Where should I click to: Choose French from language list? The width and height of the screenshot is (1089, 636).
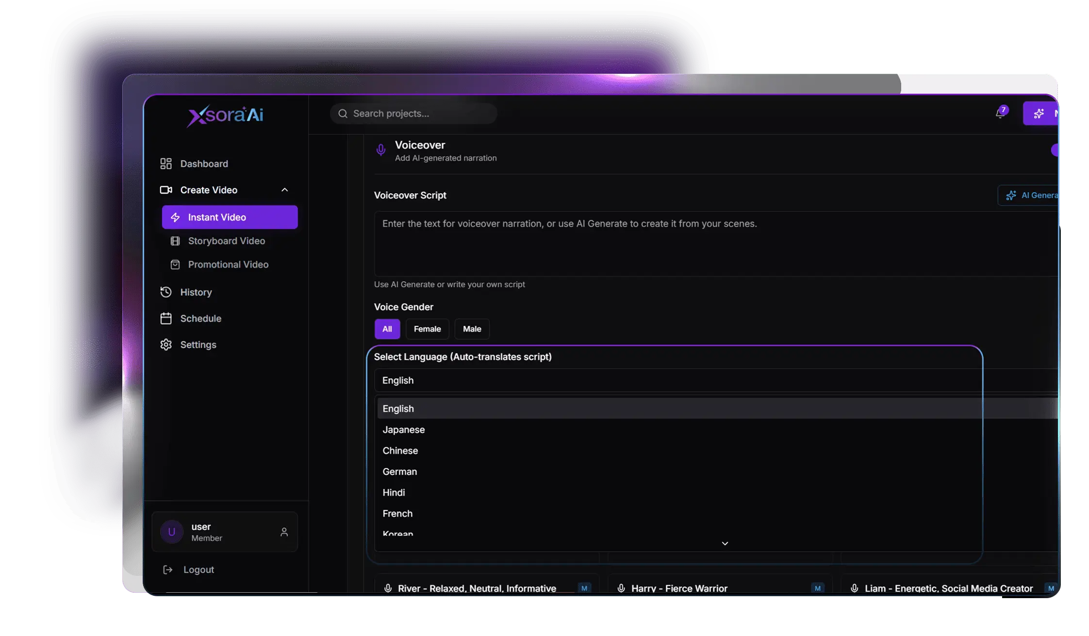click(718, 513)
